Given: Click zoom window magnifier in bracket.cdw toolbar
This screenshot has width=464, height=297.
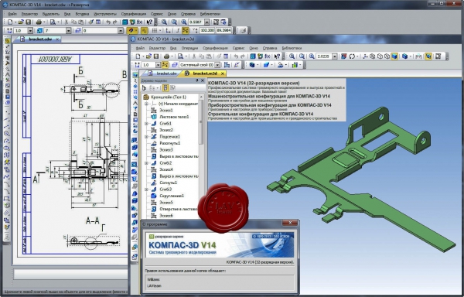Looking at the screenshot, I should [x=164, y=22].
